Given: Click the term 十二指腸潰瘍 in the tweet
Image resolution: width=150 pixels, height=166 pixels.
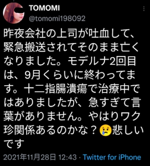Looking at the screenshot, I should [56, 89].
